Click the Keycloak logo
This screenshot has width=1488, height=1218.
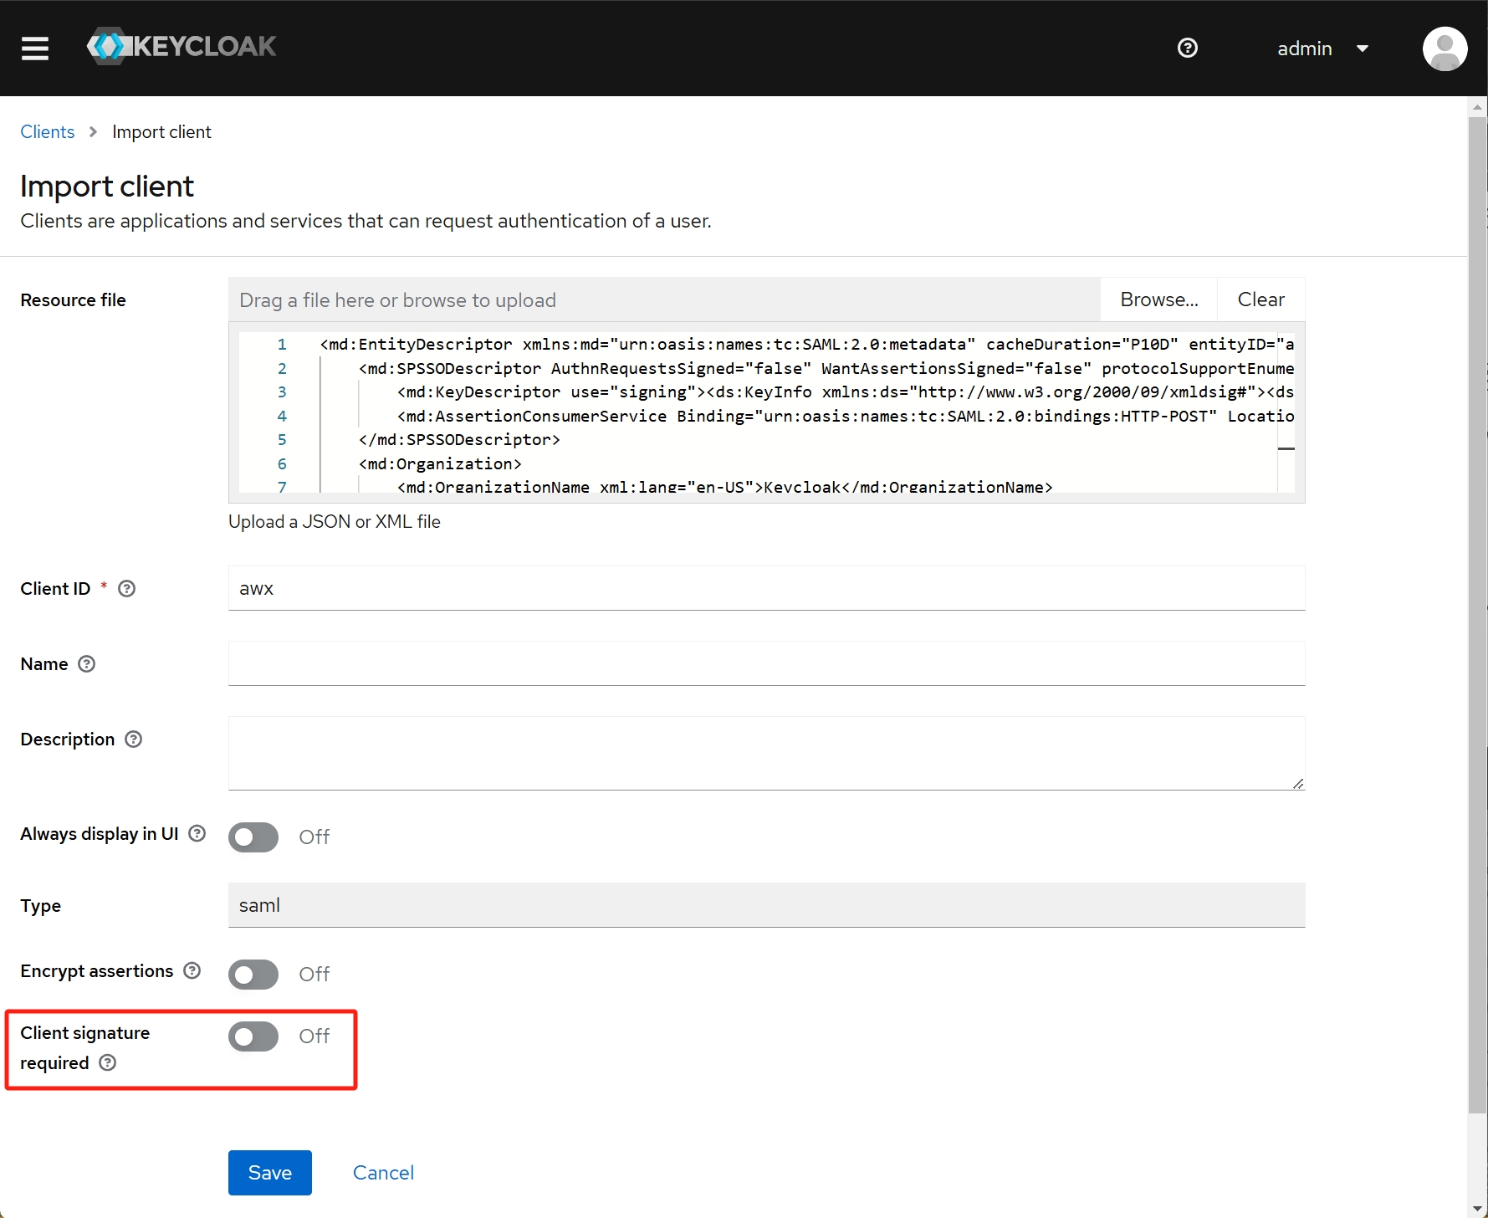click(x=182, y=47)
